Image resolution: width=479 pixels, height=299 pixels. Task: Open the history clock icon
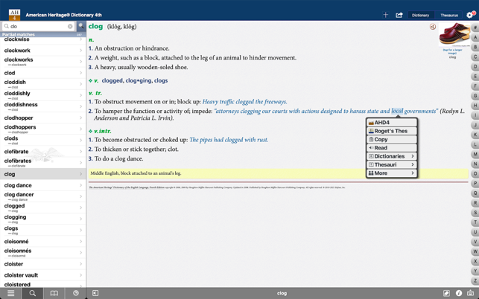76,293
